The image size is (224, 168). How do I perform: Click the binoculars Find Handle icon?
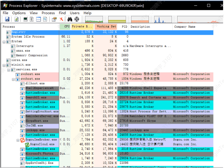pos(69,19)
